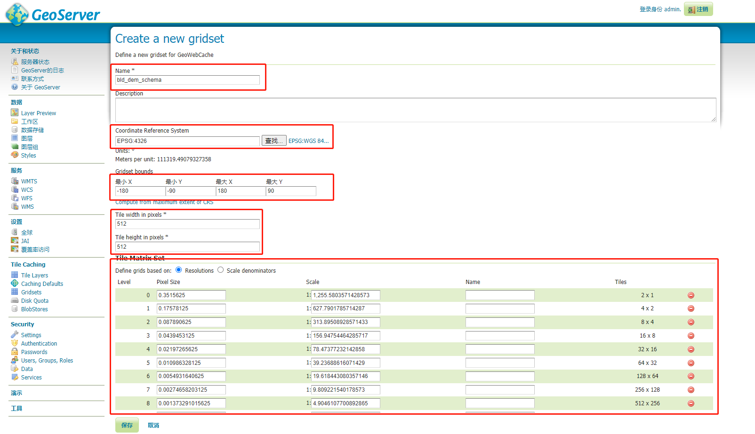The height and width of the screenshot is (434, 755).
Task: Click the Gridsets icon
Action: (x=15, y=292)
